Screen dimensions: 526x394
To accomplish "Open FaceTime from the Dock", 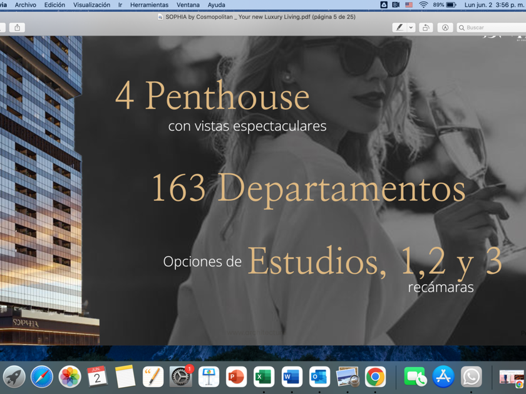I will (x=415, y=376).
